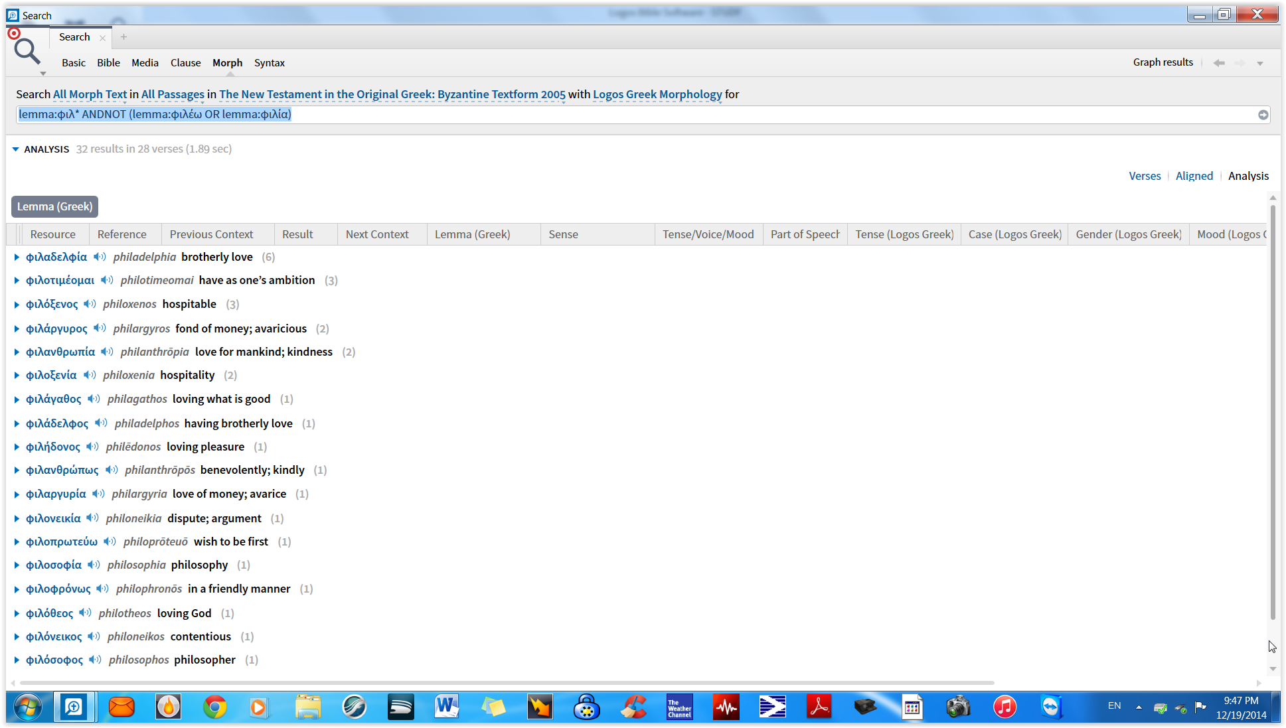
Task: Open Microsoft Word from taskbar
Action: point(447,707)
